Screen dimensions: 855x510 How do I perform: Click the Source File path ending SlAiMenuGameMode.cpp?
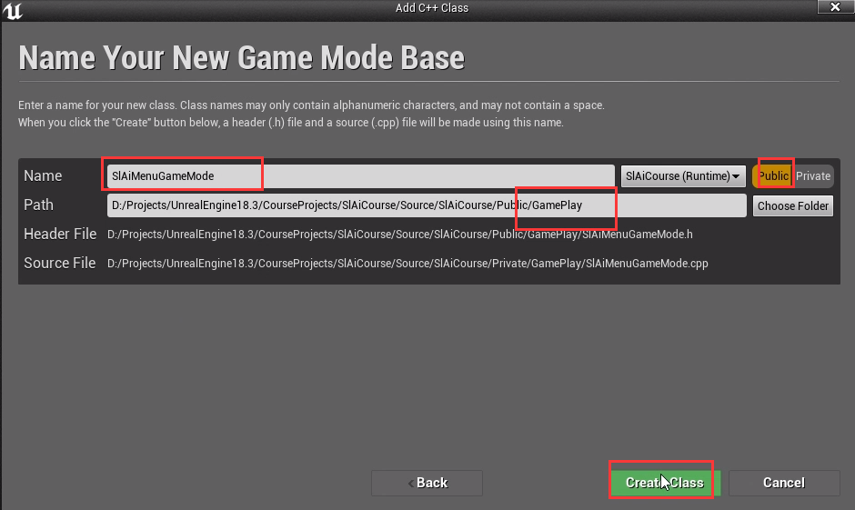(x=407, y=263)
